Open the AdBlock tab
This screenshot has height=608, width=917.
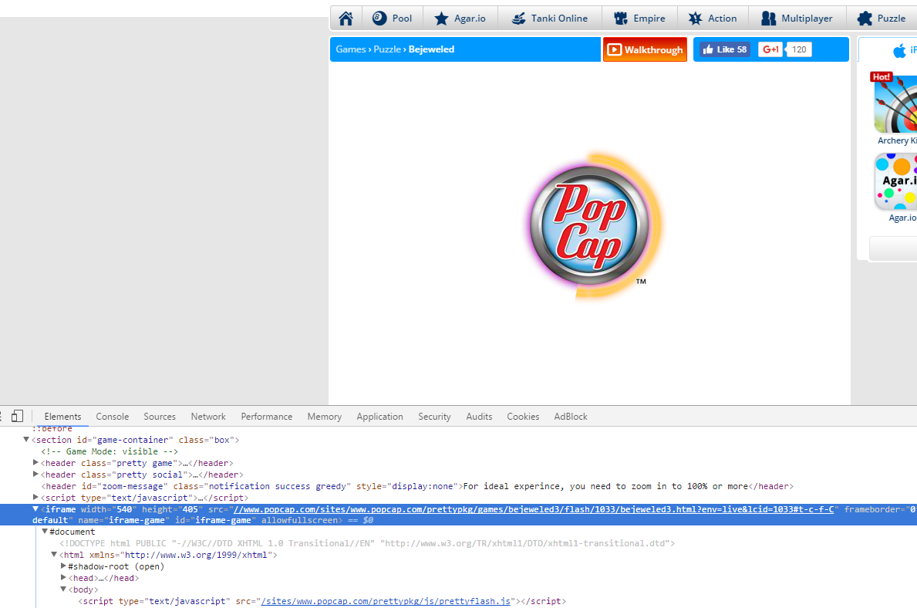[x=571, y=417]
